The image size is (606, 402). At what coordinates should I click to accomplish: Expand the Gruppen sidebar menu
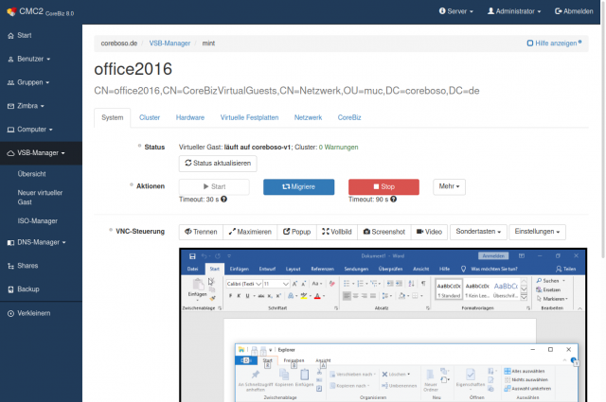tap(28, 82)
